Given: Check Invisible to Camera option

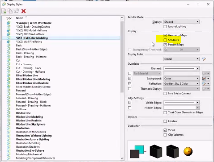Looking at the screenshot, I should tap(165, 93).
